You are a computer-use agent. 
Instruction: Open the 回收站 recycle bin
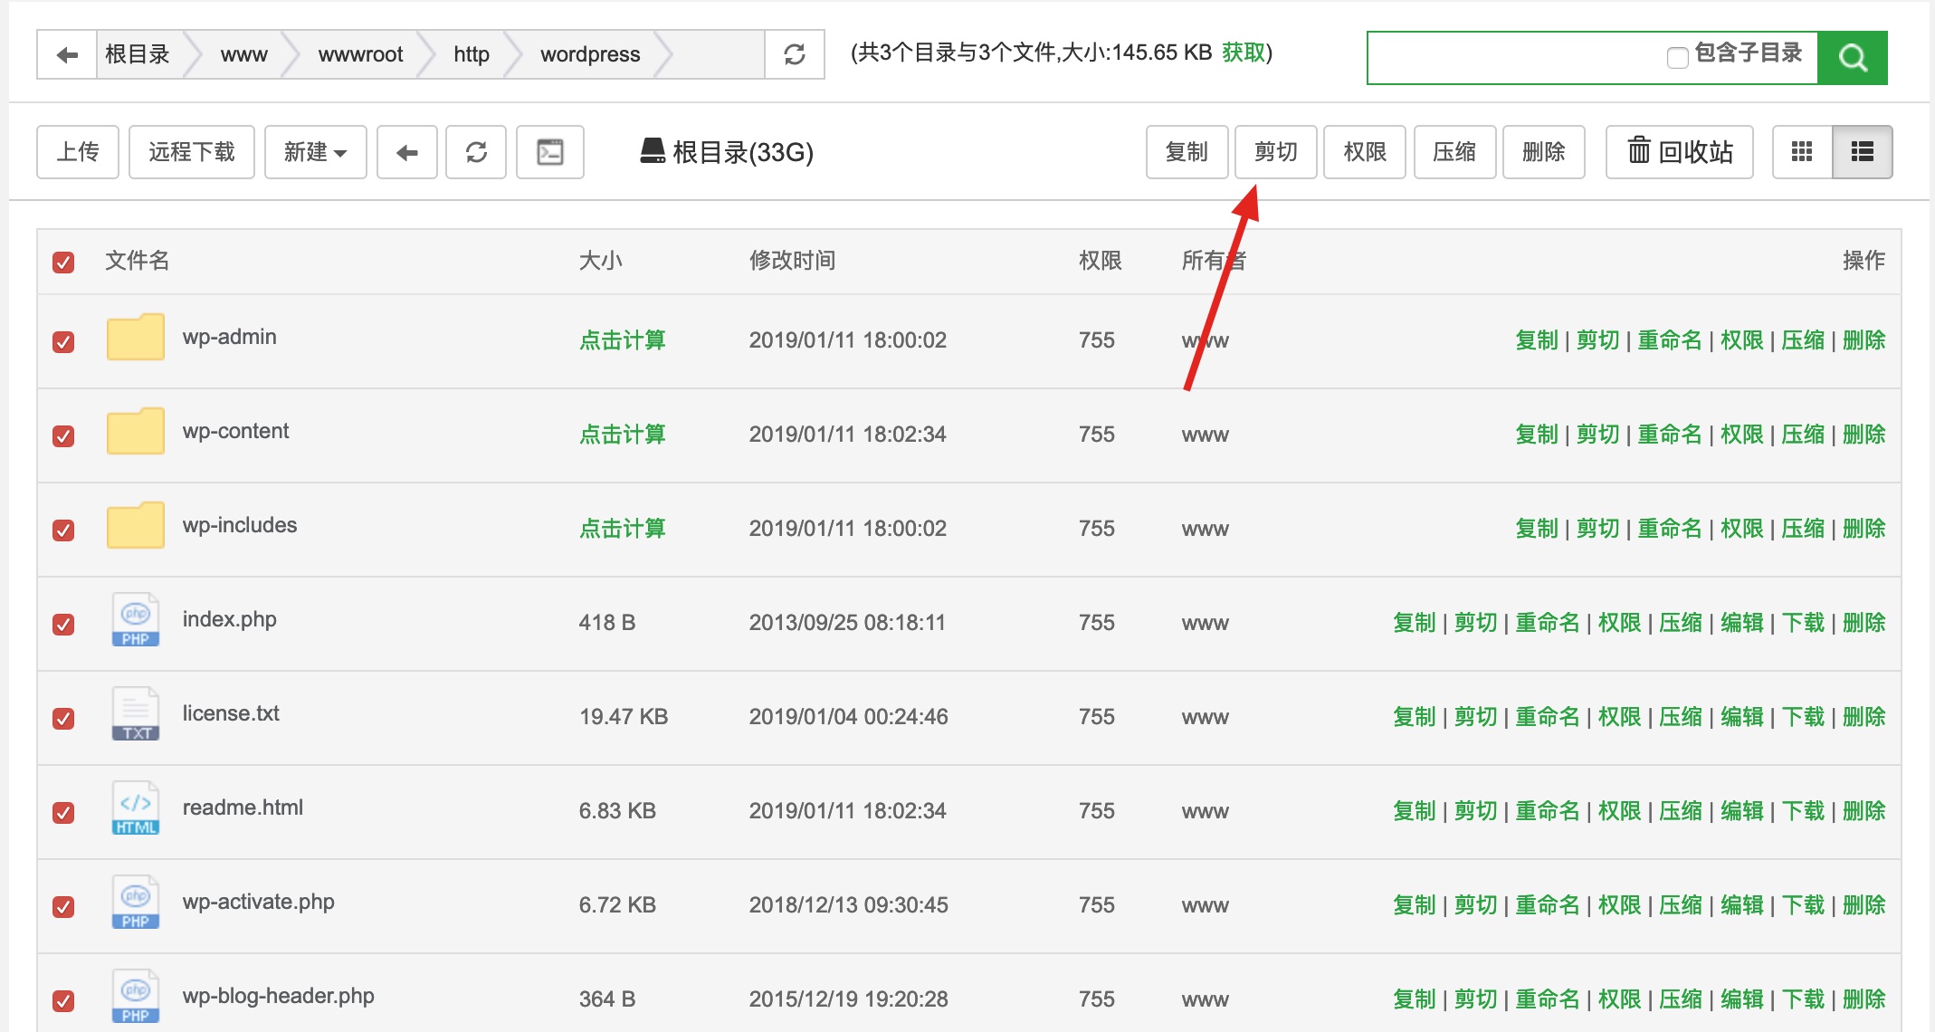[x=1679, y=152]
